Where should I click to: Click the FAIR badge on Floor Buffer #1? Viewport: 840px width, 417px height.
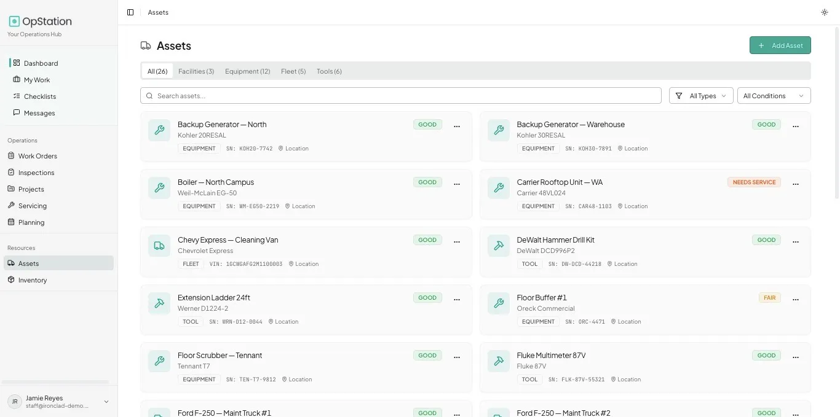(x=770, y=298)
